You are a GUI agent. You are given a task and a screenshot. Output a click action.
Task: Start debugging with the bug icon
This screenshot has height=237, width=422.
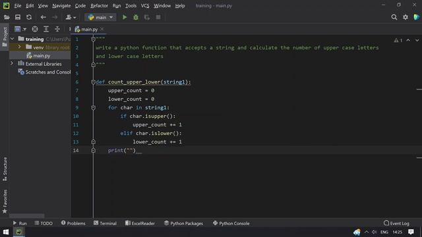pos(136,18)
